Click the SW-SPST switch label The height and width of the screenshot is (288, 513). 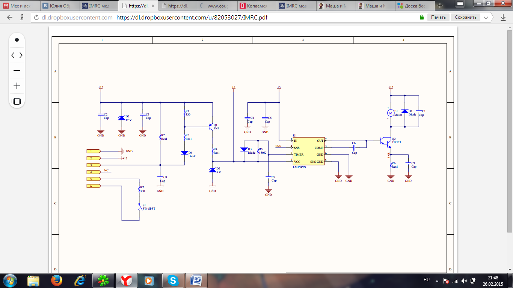pos(149,208)
